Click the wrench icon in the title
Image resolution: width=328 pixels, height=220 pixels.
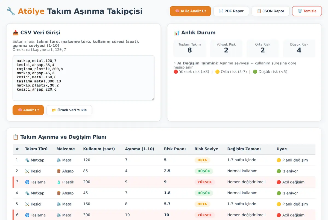pos(11,11)
